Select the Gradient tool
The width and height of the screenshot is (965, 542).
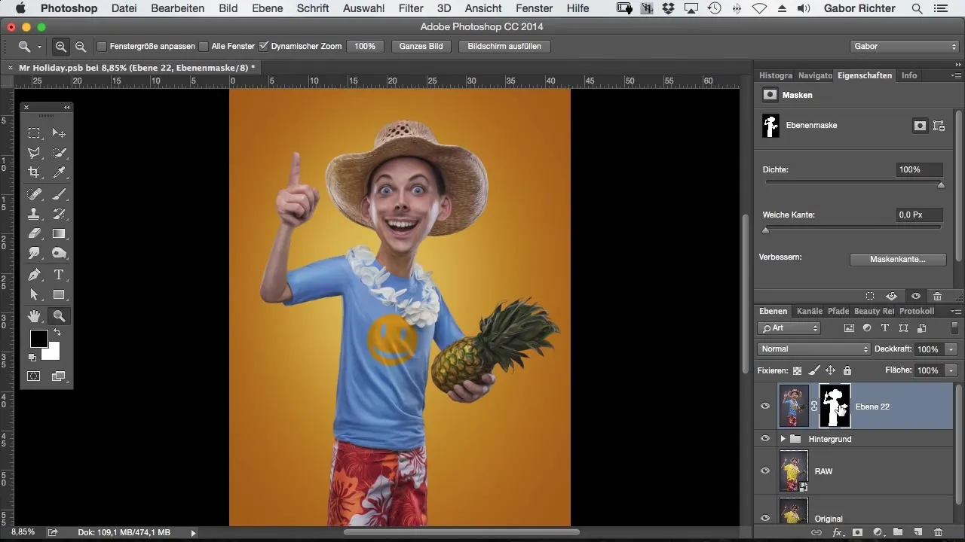59,234
